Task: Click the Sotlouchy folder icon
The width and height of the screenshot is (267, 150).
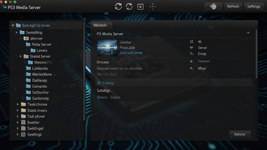Action: point(28,92)
